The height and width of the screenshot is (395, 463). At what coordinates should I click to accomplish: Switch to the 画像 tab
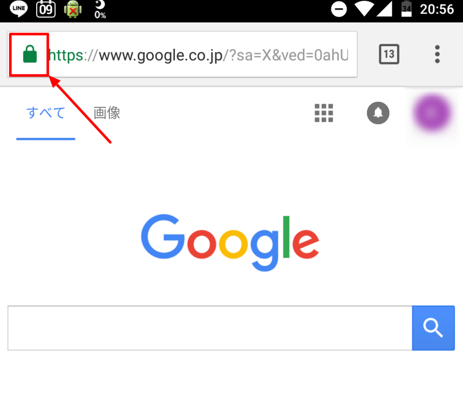point(107,113)
